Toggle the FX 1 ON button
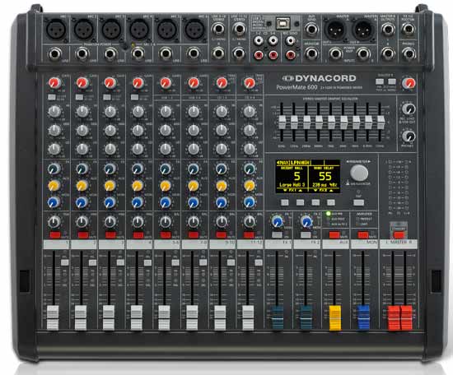Image resolution: width=453 pixels, height=375 pixels. click(277, 235)
